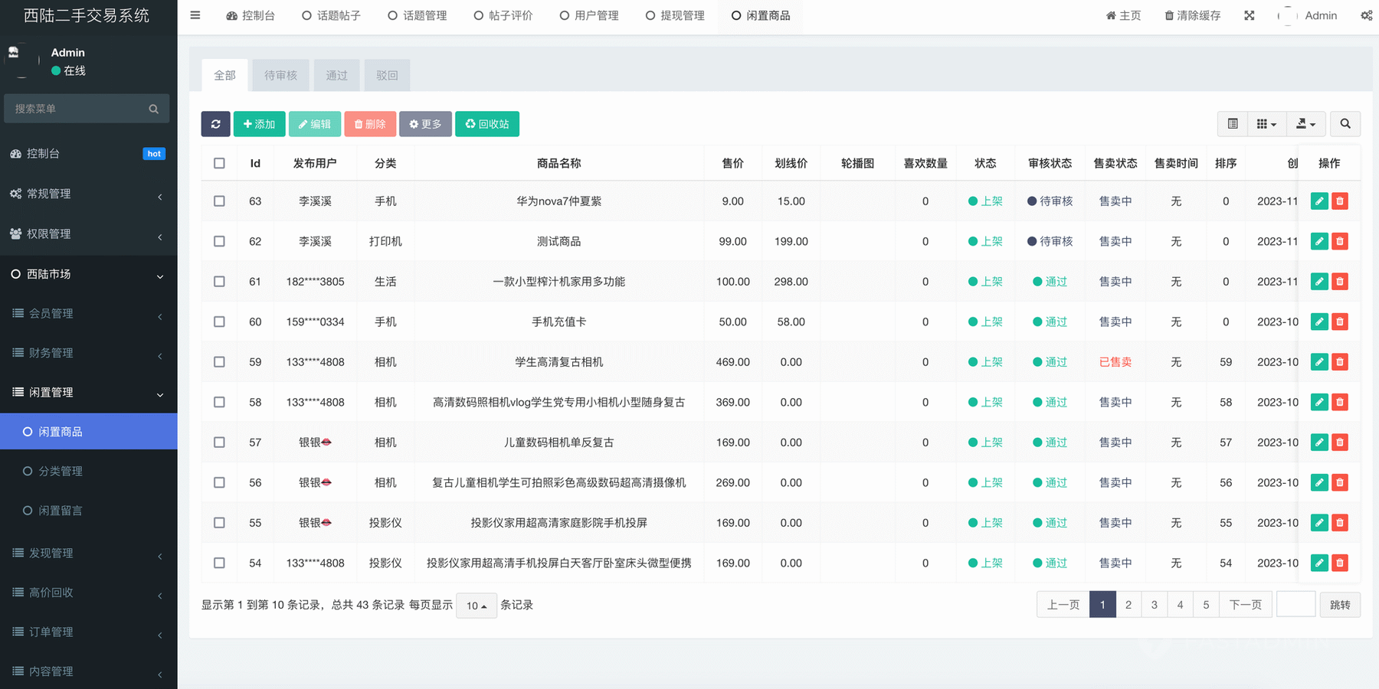Open the 提现管理 top tab

point(675,15)
